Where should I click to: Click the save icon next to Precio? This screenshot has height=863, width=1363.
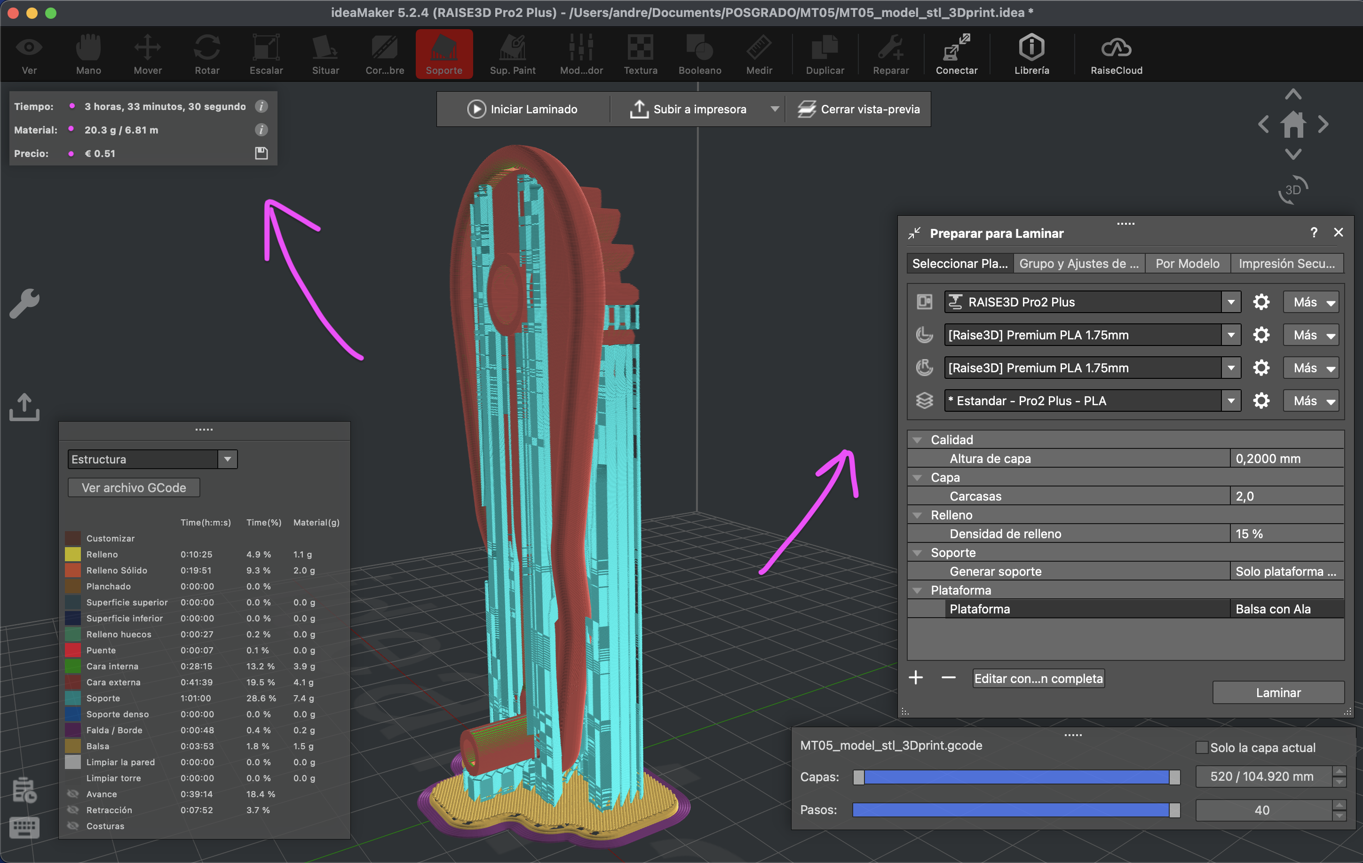click(x=261, y=153)
